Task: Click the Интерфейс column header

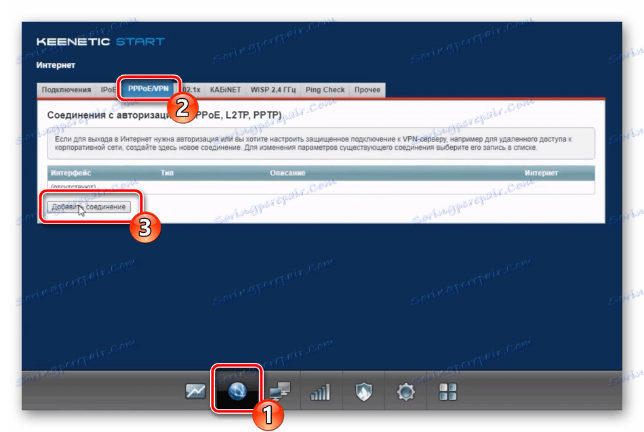Action: (71, 173)
